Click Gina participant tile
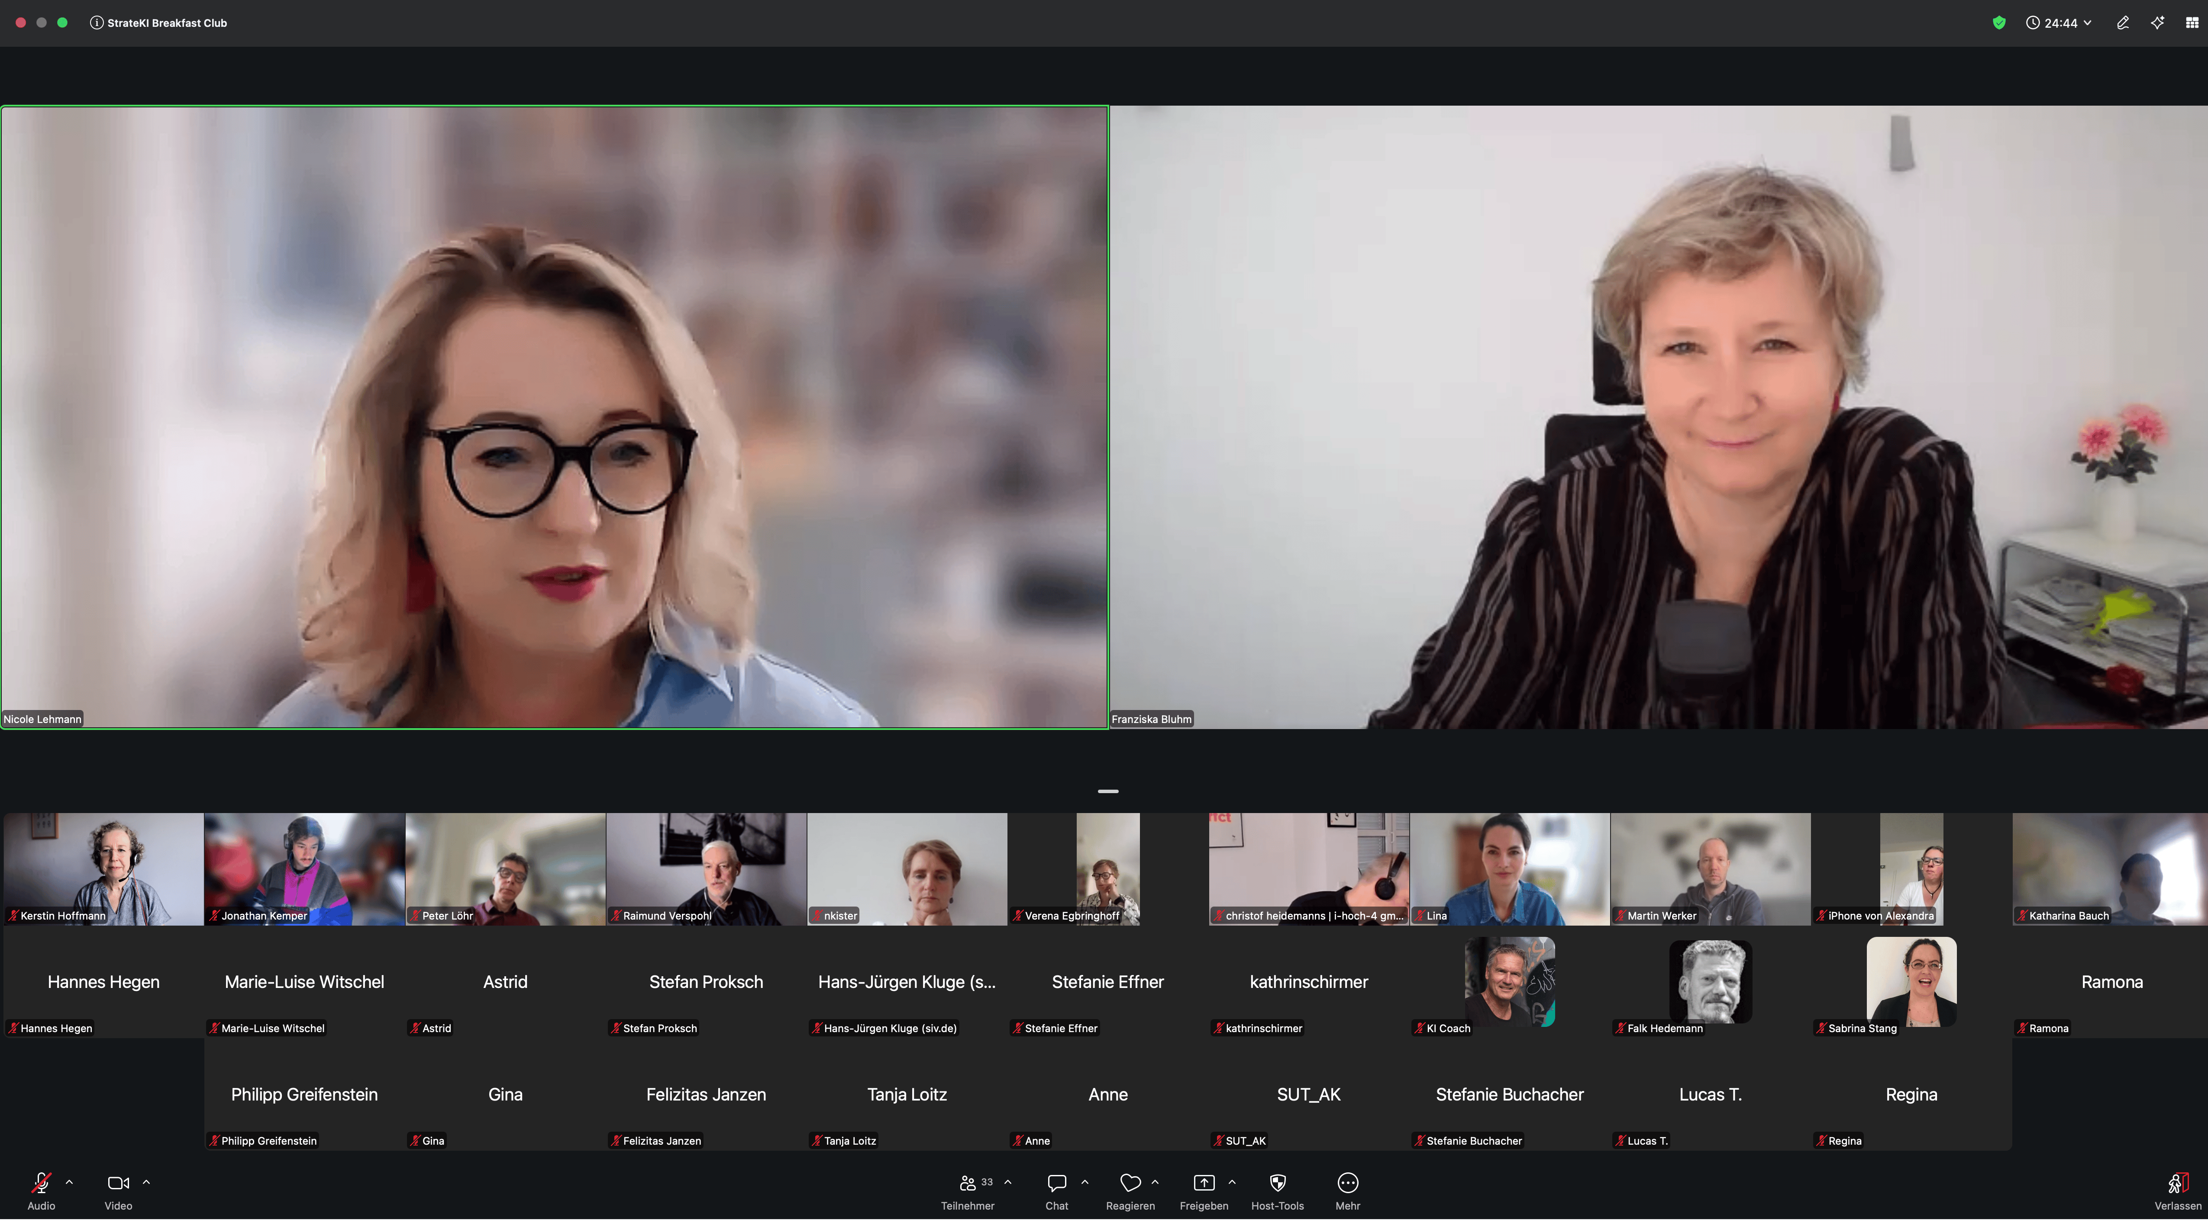 tap(506, 1095)
